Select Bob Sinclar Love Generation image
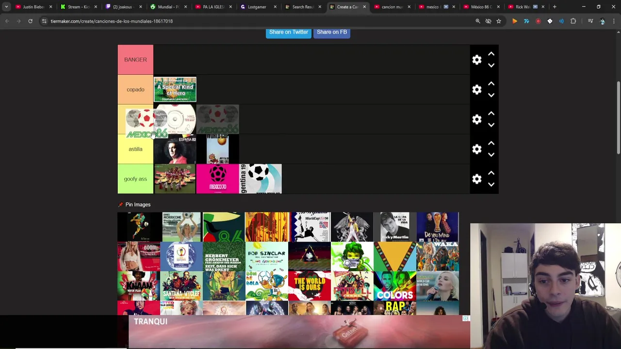This screenshot has height=349, width=621. (266, 256)
